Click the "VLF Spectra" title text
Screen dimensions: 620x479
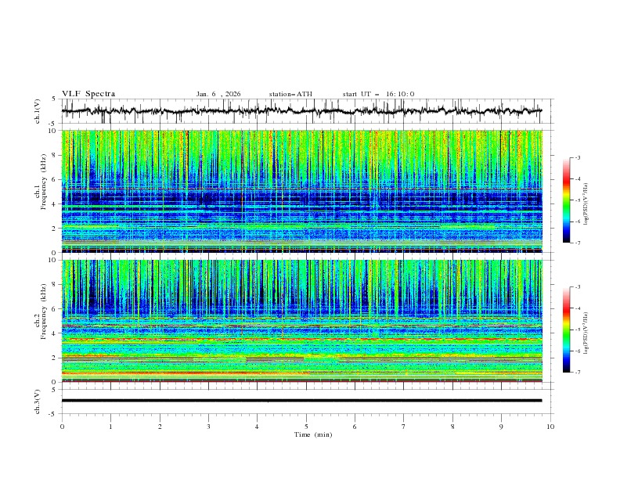tap(88, 94)
